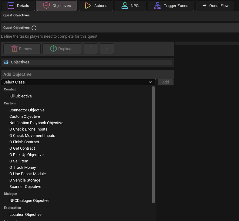Viewport: 239px width, 221px height.
Task: Click the Add button
Action: point(166,82)
